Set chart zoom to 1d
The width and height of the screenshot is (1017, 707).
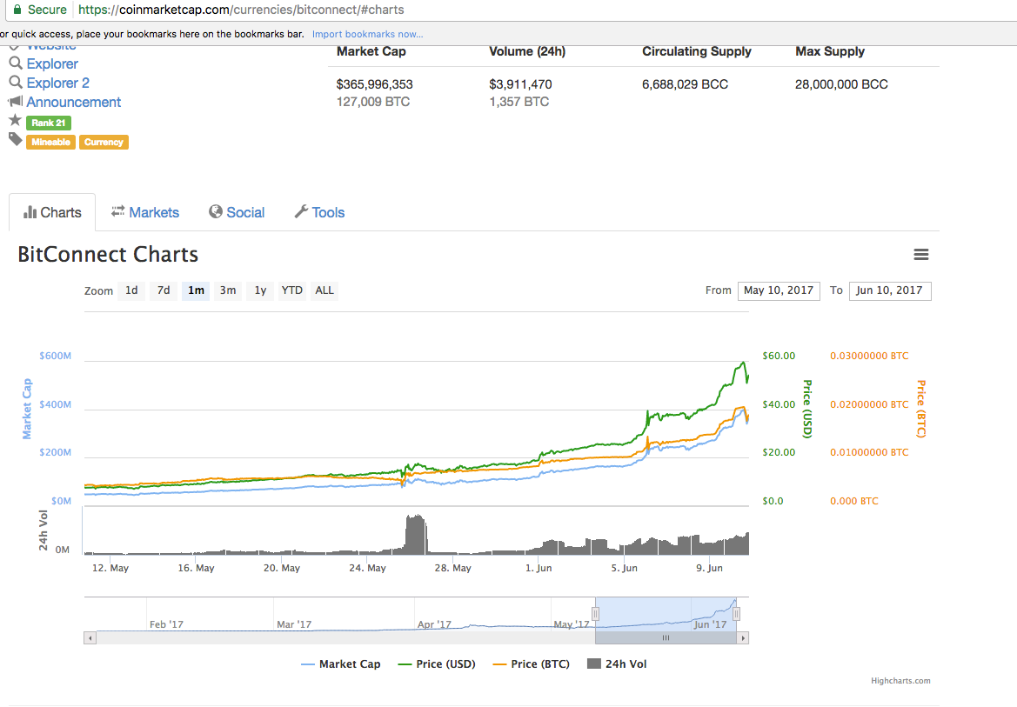pyautogui.click(x=131, y=290)
